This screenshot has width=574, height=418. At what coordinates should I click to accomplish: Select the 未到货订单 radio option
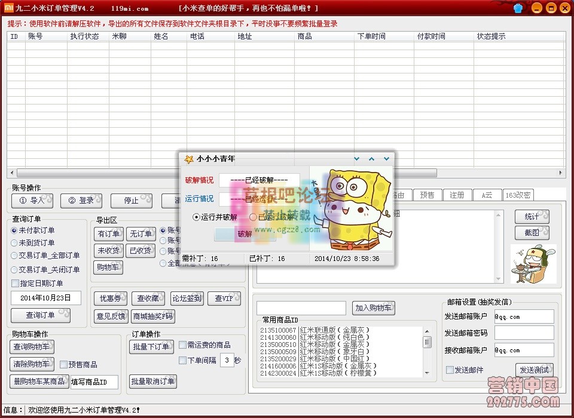(14, 243)
